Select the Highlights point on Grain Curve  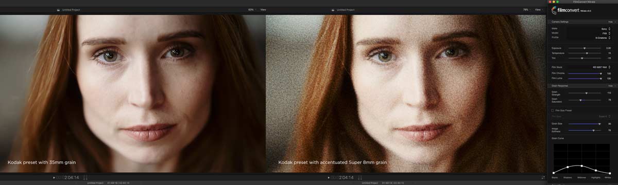pos(596,170)
